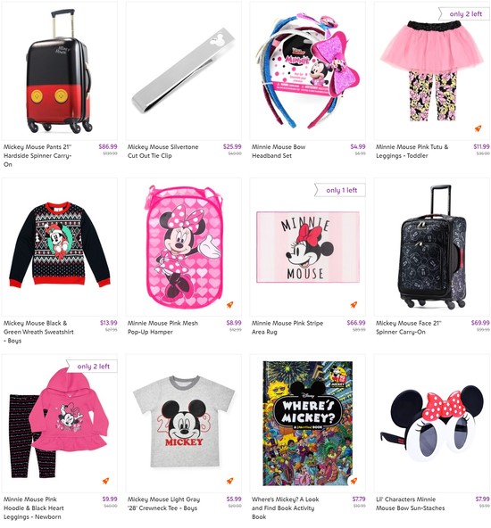This screenshot has height=528, width=491.
Task: Click rocket icon on Where's Mickey book
Action: coord(354,481)
